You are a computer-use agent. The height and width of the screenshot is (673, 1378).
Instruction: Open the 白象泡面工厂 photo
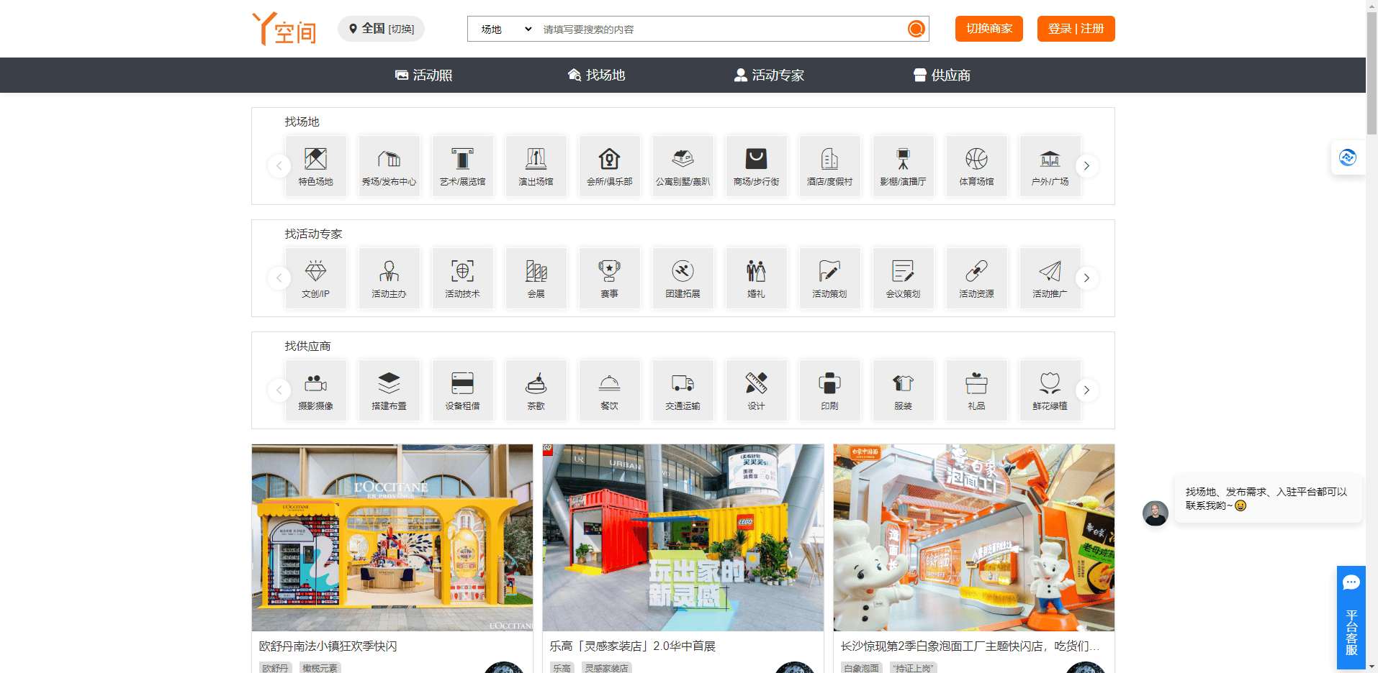(974, 538)
